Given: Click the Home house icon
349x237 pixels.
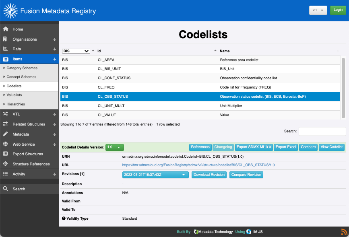Looking at the screenshot, I should coord(6,29).
